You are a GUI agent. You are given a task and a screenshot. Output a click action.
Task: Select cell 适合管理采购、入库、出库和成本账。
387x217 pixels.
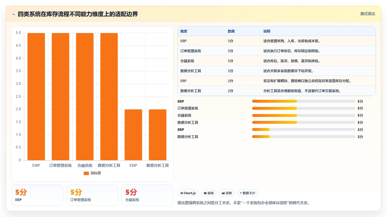point(292,41)
